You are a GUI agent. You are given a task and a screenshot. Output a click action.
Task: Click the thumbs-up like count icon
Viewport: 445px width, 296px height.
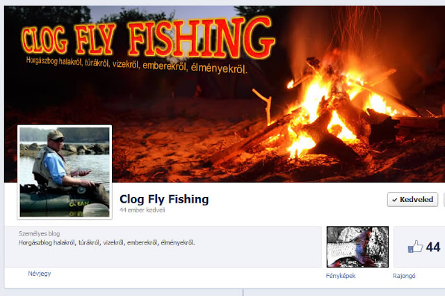click(x=415, y=247)
